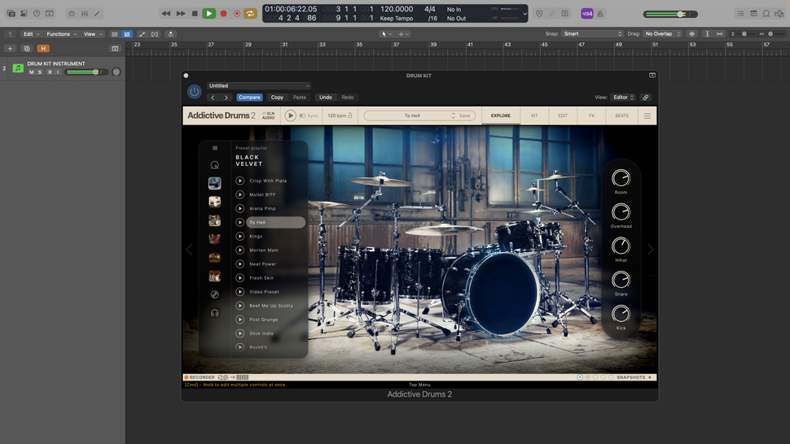Open the Untitled preset dropdown

click(258, 85)
